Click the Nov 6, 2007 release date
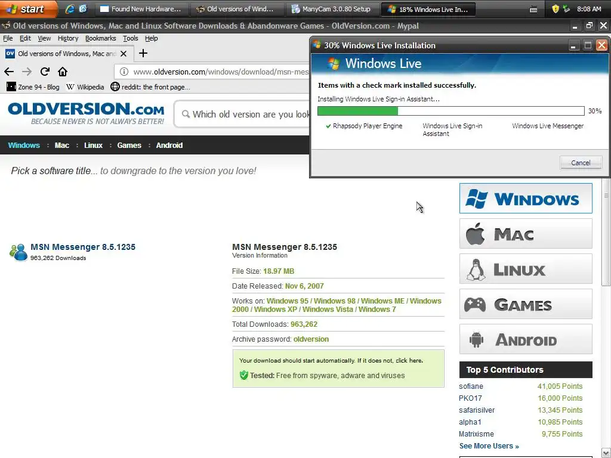The width and height of the screenshot is (611, 458). (304, 286)
